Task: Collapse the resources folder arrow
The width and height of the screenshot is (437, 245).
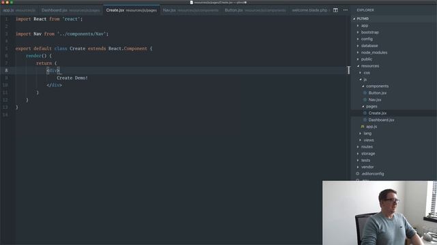Action: (358, 66)
